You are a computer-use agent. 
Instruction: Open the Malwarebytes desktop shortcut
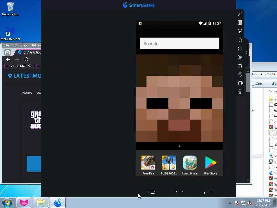point(11,34)
